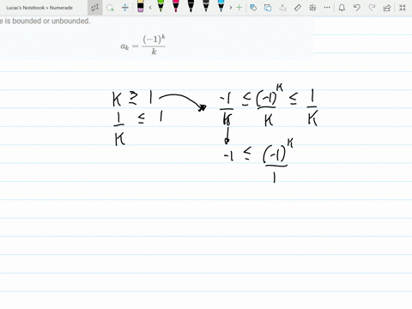Open the ruler tool
The height and width of the screenshot is (309, 412).
(298, 8)
